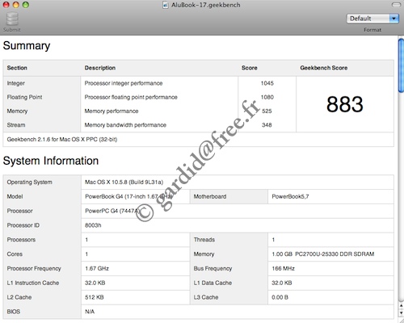This screenshot has height=323, width=404.
Task: Click the window resize grip corner
Action: (x=401, y=320)
